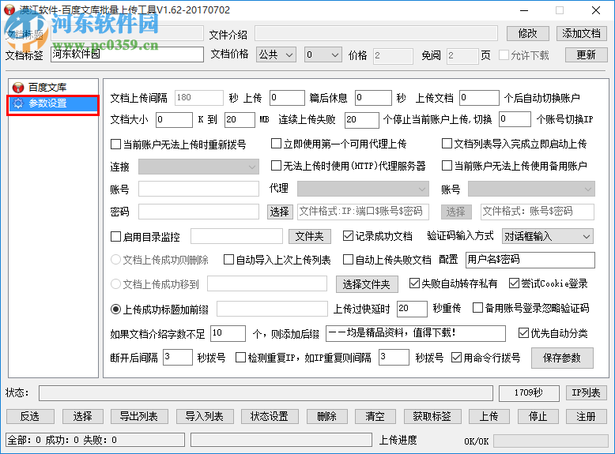The height and width of the screenshot is (454, 615).
Task: Uncheck 失败自动转存私有 checkbox
Action: [414, 283]
